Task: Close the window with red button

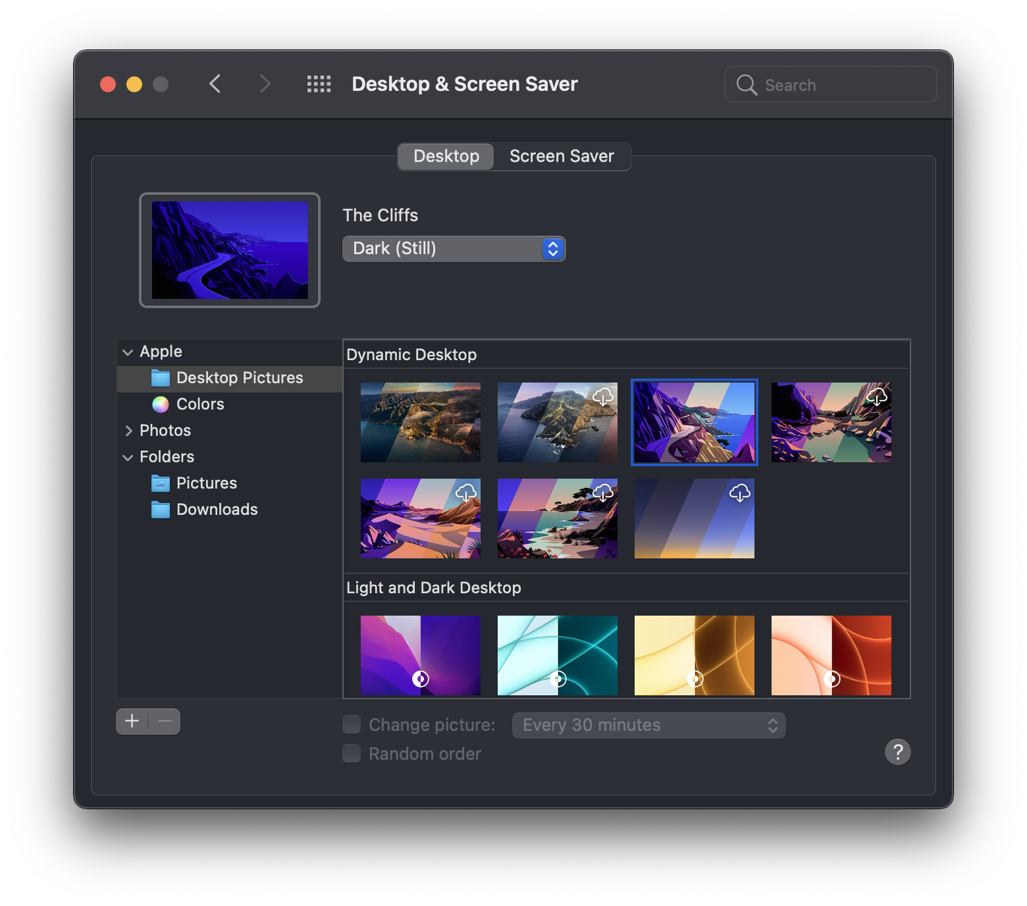Action: point(108,84)
